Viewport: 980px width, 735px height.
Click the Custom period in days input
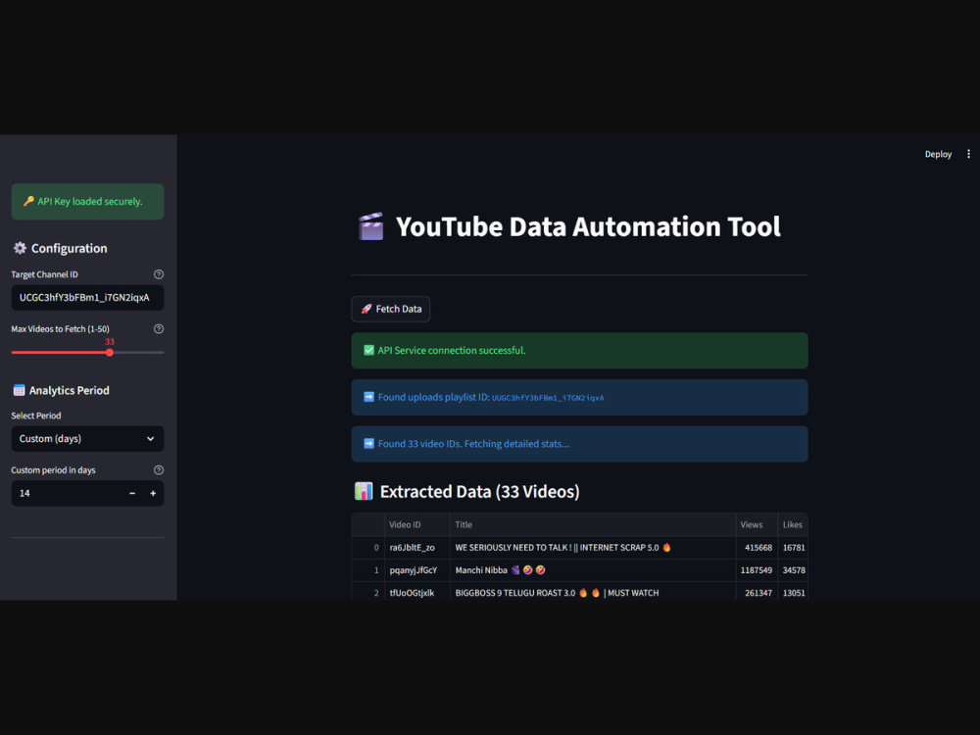click(x=67, y=493)
